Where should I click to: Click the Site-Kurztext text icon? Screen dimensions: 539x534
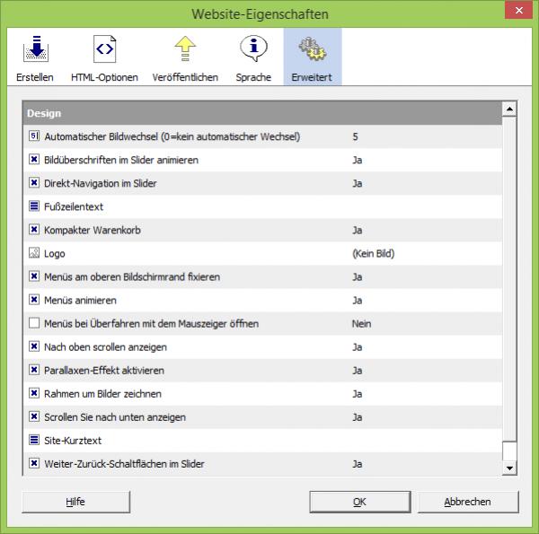pyautogui.click(x=34, y=441)
